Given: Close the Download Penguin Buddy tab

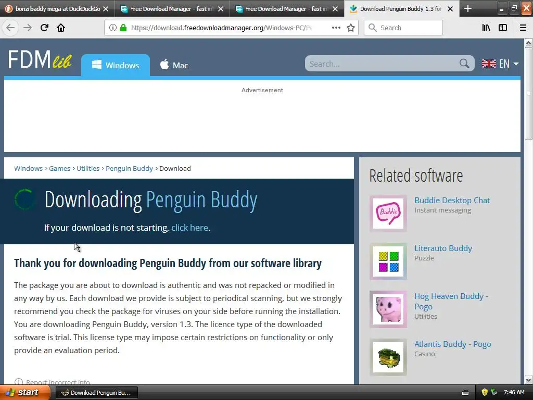Looking at the screenshot, I should point(450,9).
